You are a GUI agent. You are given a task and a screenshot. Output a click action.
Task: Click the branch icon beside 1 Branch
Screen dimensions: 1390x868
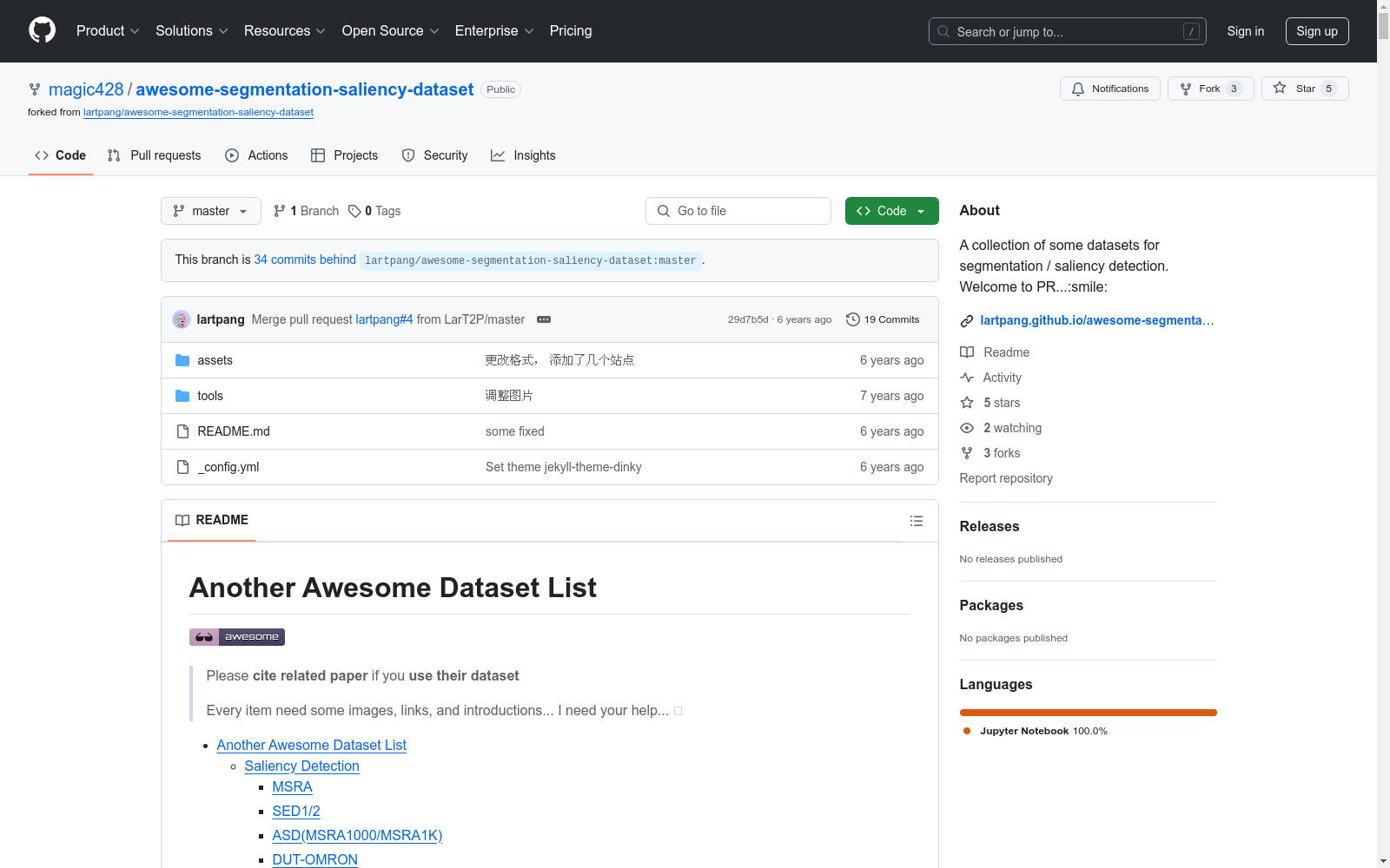coord(280,211)
